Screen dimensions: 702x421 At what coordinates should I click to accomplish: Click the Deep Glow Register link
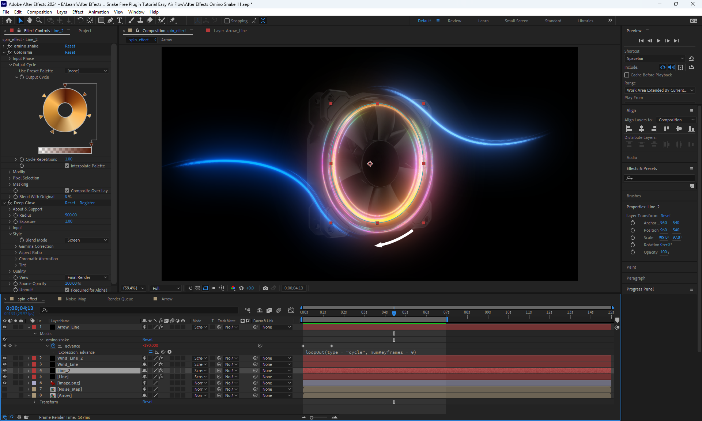coord(87,203)
